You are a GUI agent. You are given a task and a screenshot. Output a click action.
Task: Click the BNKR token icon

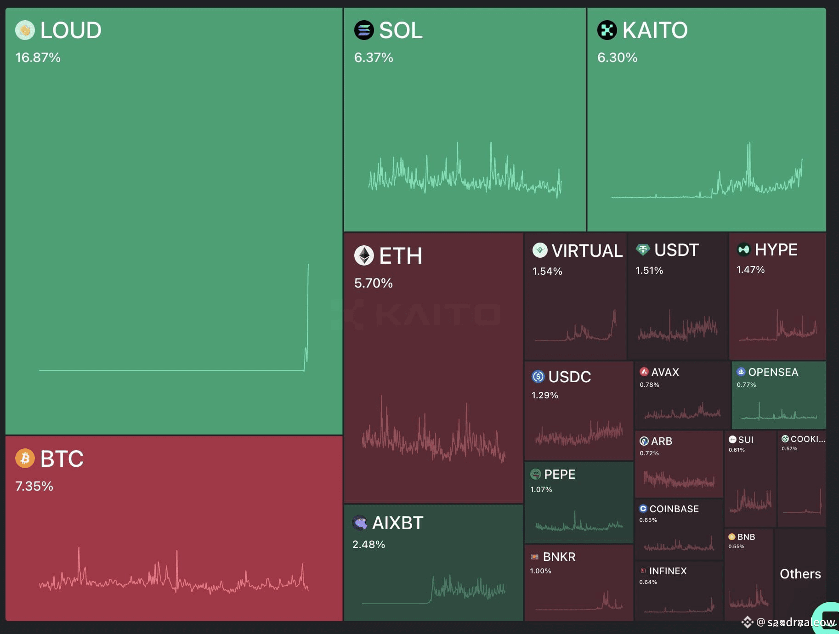click(x=535, y=557)
